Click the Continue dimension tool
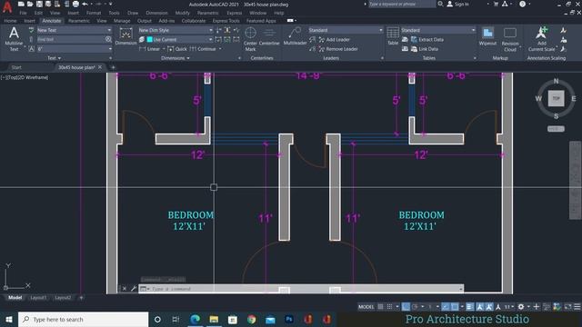582x327 pixels. tap(203, 49)
